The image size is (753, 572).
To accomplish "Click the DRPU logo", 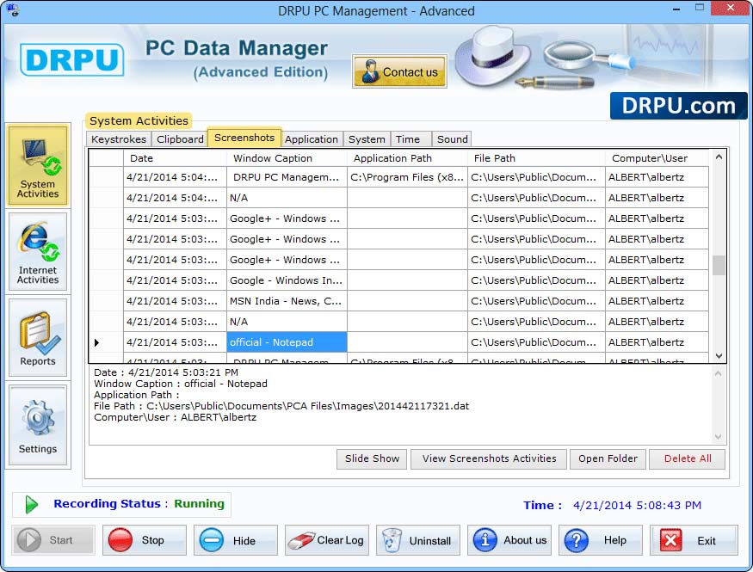I will [72, 60].
